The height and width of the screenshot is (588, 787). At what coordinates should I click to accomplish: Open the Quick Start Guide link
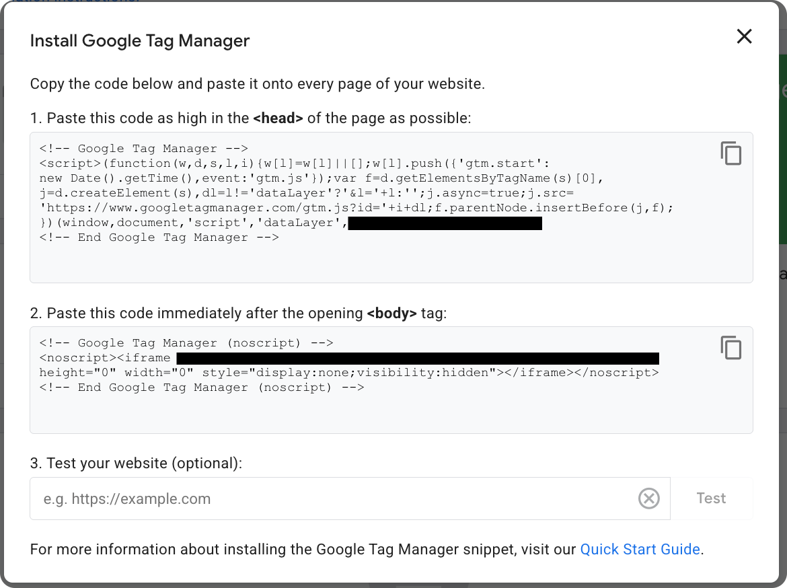(640, 550)
